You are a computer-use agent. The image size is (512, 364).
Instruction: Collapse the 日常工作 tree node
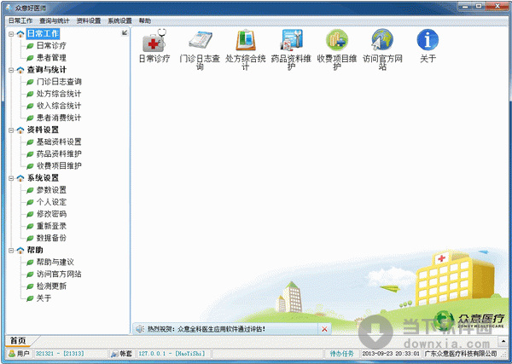(11, 33)
